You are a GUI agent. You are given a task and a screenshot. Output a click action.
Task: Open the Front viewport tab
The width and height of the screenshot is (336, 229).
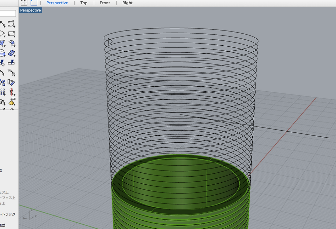105,3
